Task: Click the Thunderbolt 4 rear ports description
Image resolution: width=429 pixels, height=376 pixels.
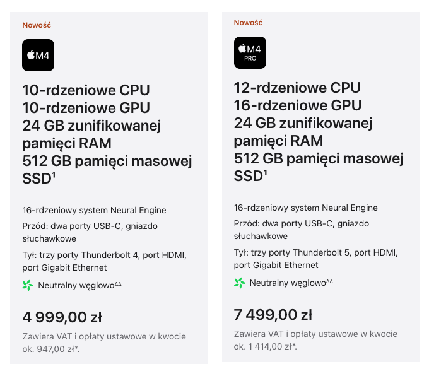Action: click(104, 262)
